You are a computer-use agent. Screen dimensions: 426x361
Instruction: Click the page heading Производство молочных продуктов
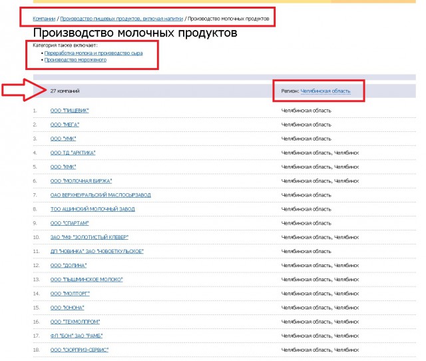coord(135,33)
